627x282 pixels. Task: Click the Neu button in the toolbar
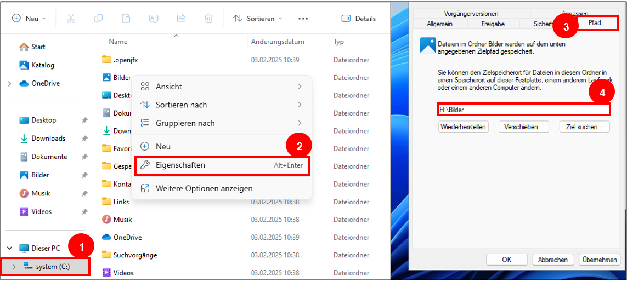[x=29, y=19]
